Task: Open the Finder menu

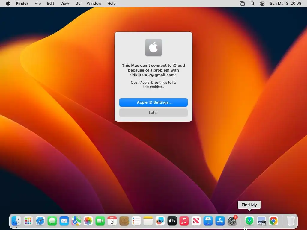Action: click(x=22, y=4)
